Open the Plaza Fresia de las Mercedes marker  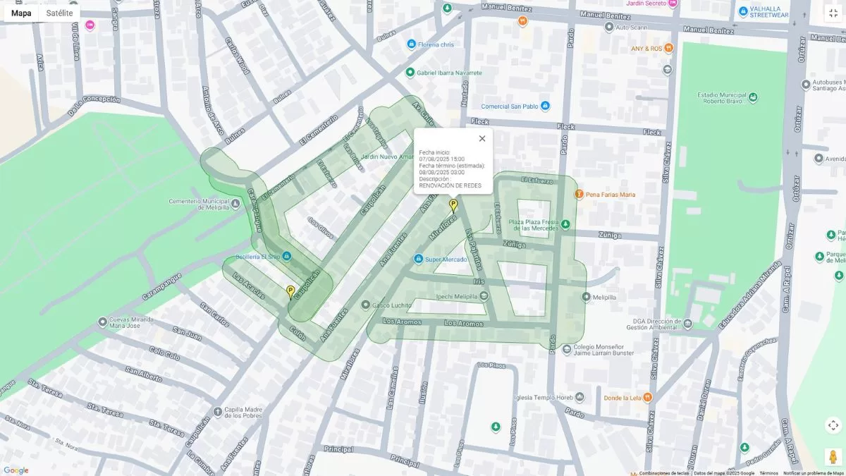coord(565,224)
